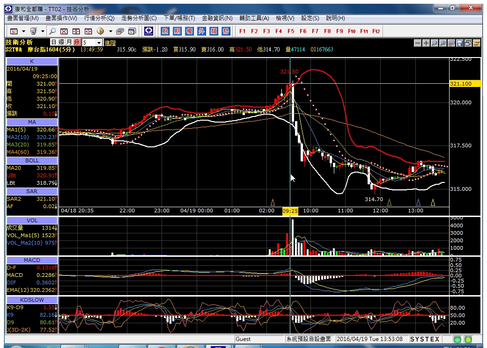The image size is (487, 348).
Task: Click the scanner-shaped toolbar icon
Action: point(120,31)
